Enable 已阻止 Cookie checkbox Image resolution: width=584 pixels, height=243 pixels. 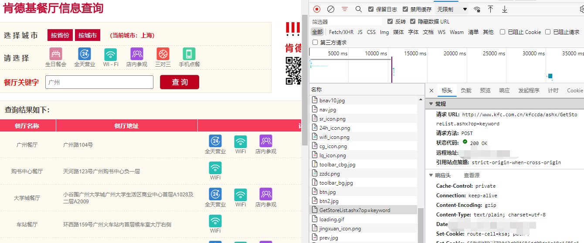(503, 32)
